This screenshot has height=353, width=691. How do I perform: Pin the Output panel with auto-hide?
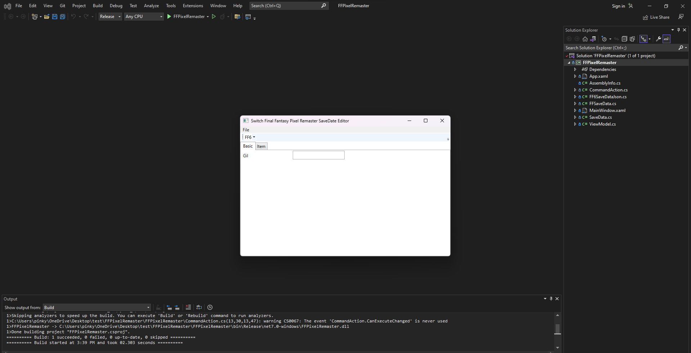551,299
